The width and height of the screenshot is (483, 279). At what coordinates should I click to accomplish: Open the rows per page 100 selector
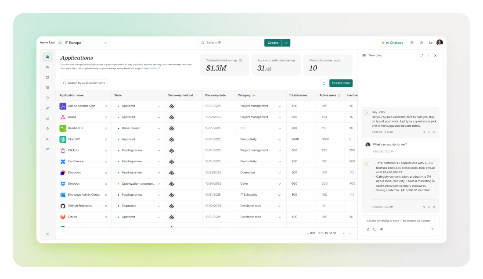(310, 233)
